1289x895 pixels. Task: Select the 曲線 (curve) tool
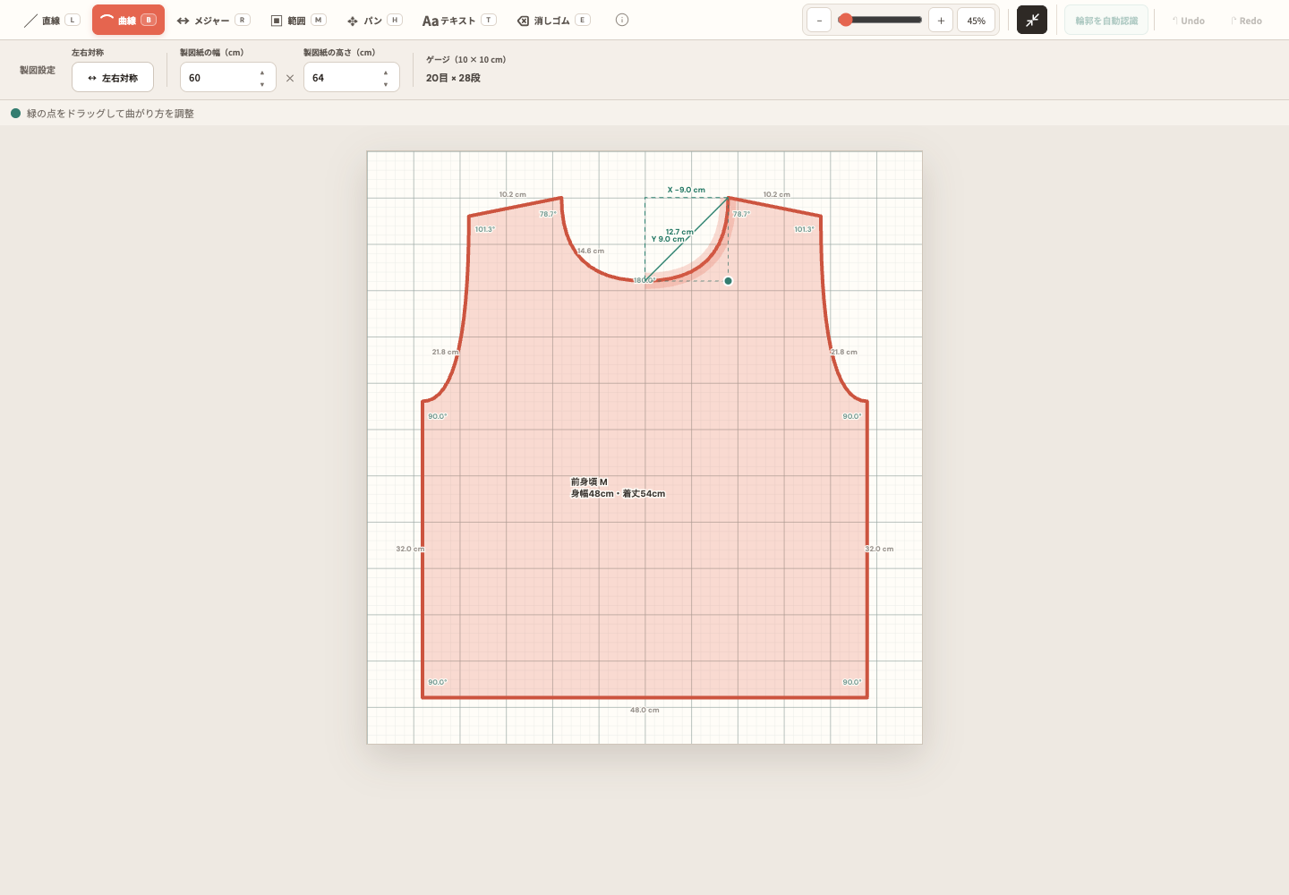[128, 20]
